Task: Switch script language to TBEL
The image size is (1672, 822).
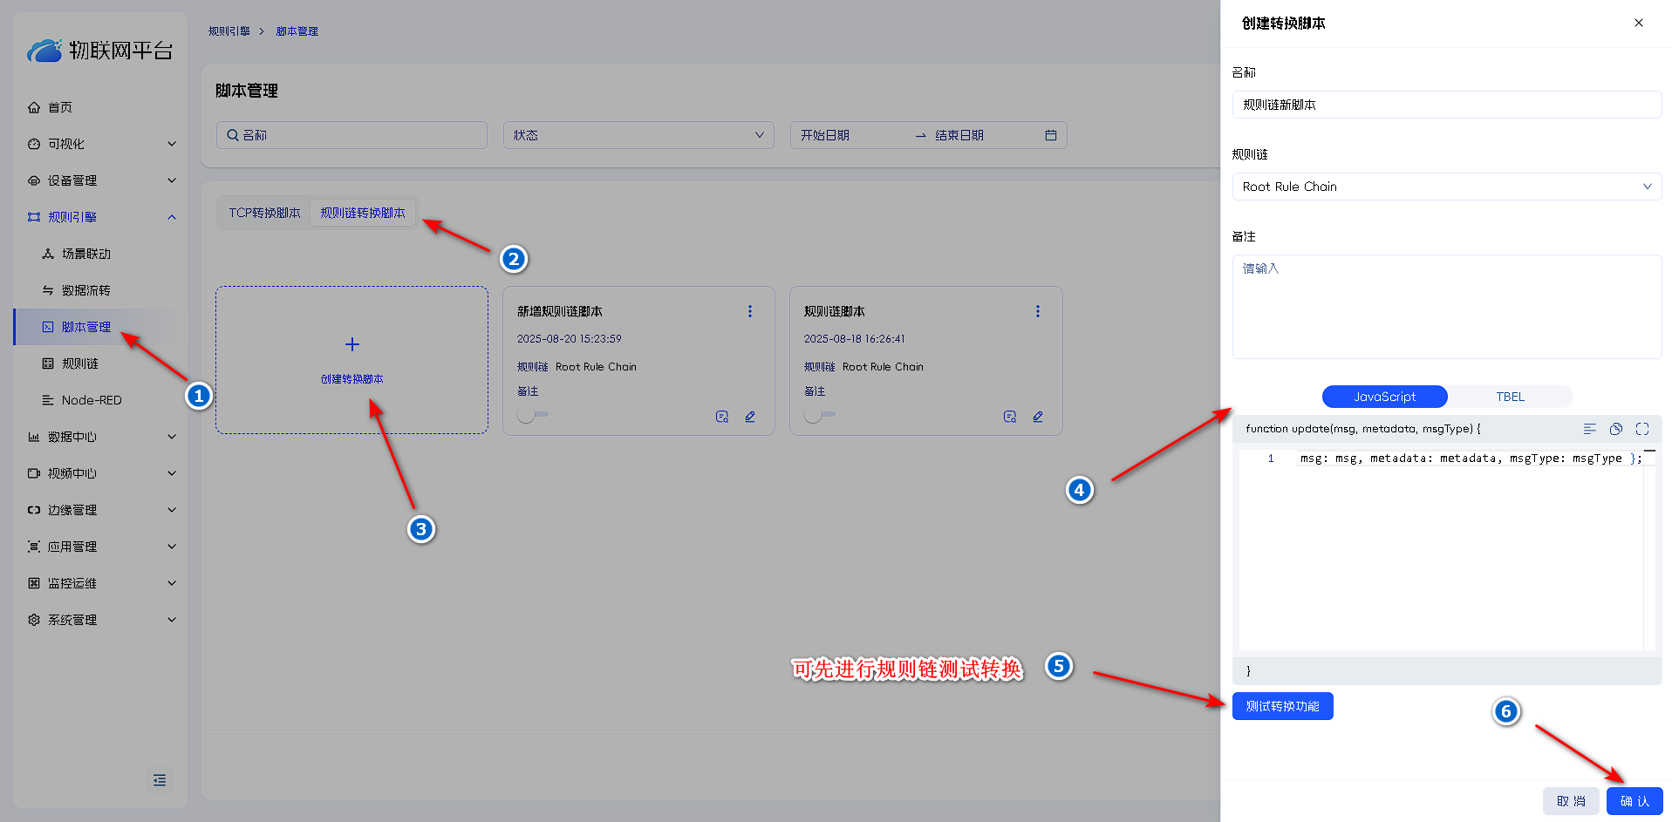Action: (1510, 397)
